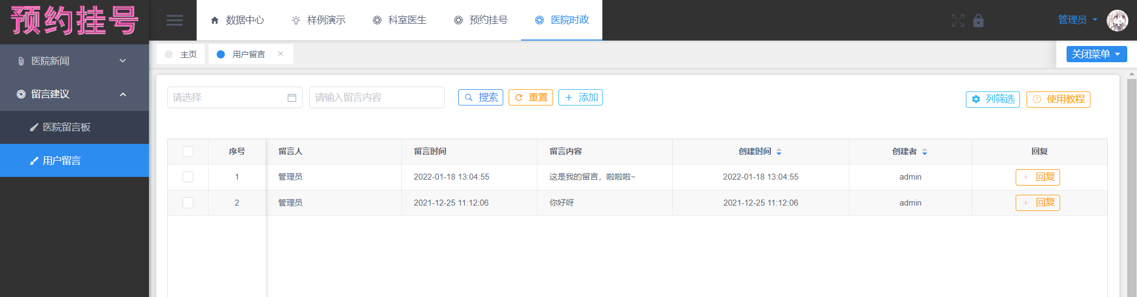This screenshot has height=297, width=1137.
Task: Open the calendar icon in date picker
Action: (x=291, y=98)
